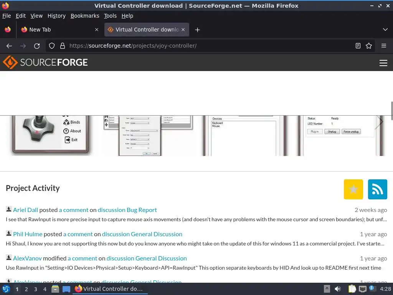The height and width of the screenshot is (295, 393).
Task: Open the tracking protection shield icon
Action: point(52,46)
